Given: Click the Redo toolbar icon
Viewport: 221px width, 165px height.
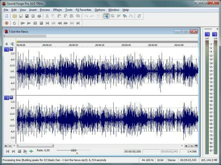Looking at the screenshot, I should (92, 16).
